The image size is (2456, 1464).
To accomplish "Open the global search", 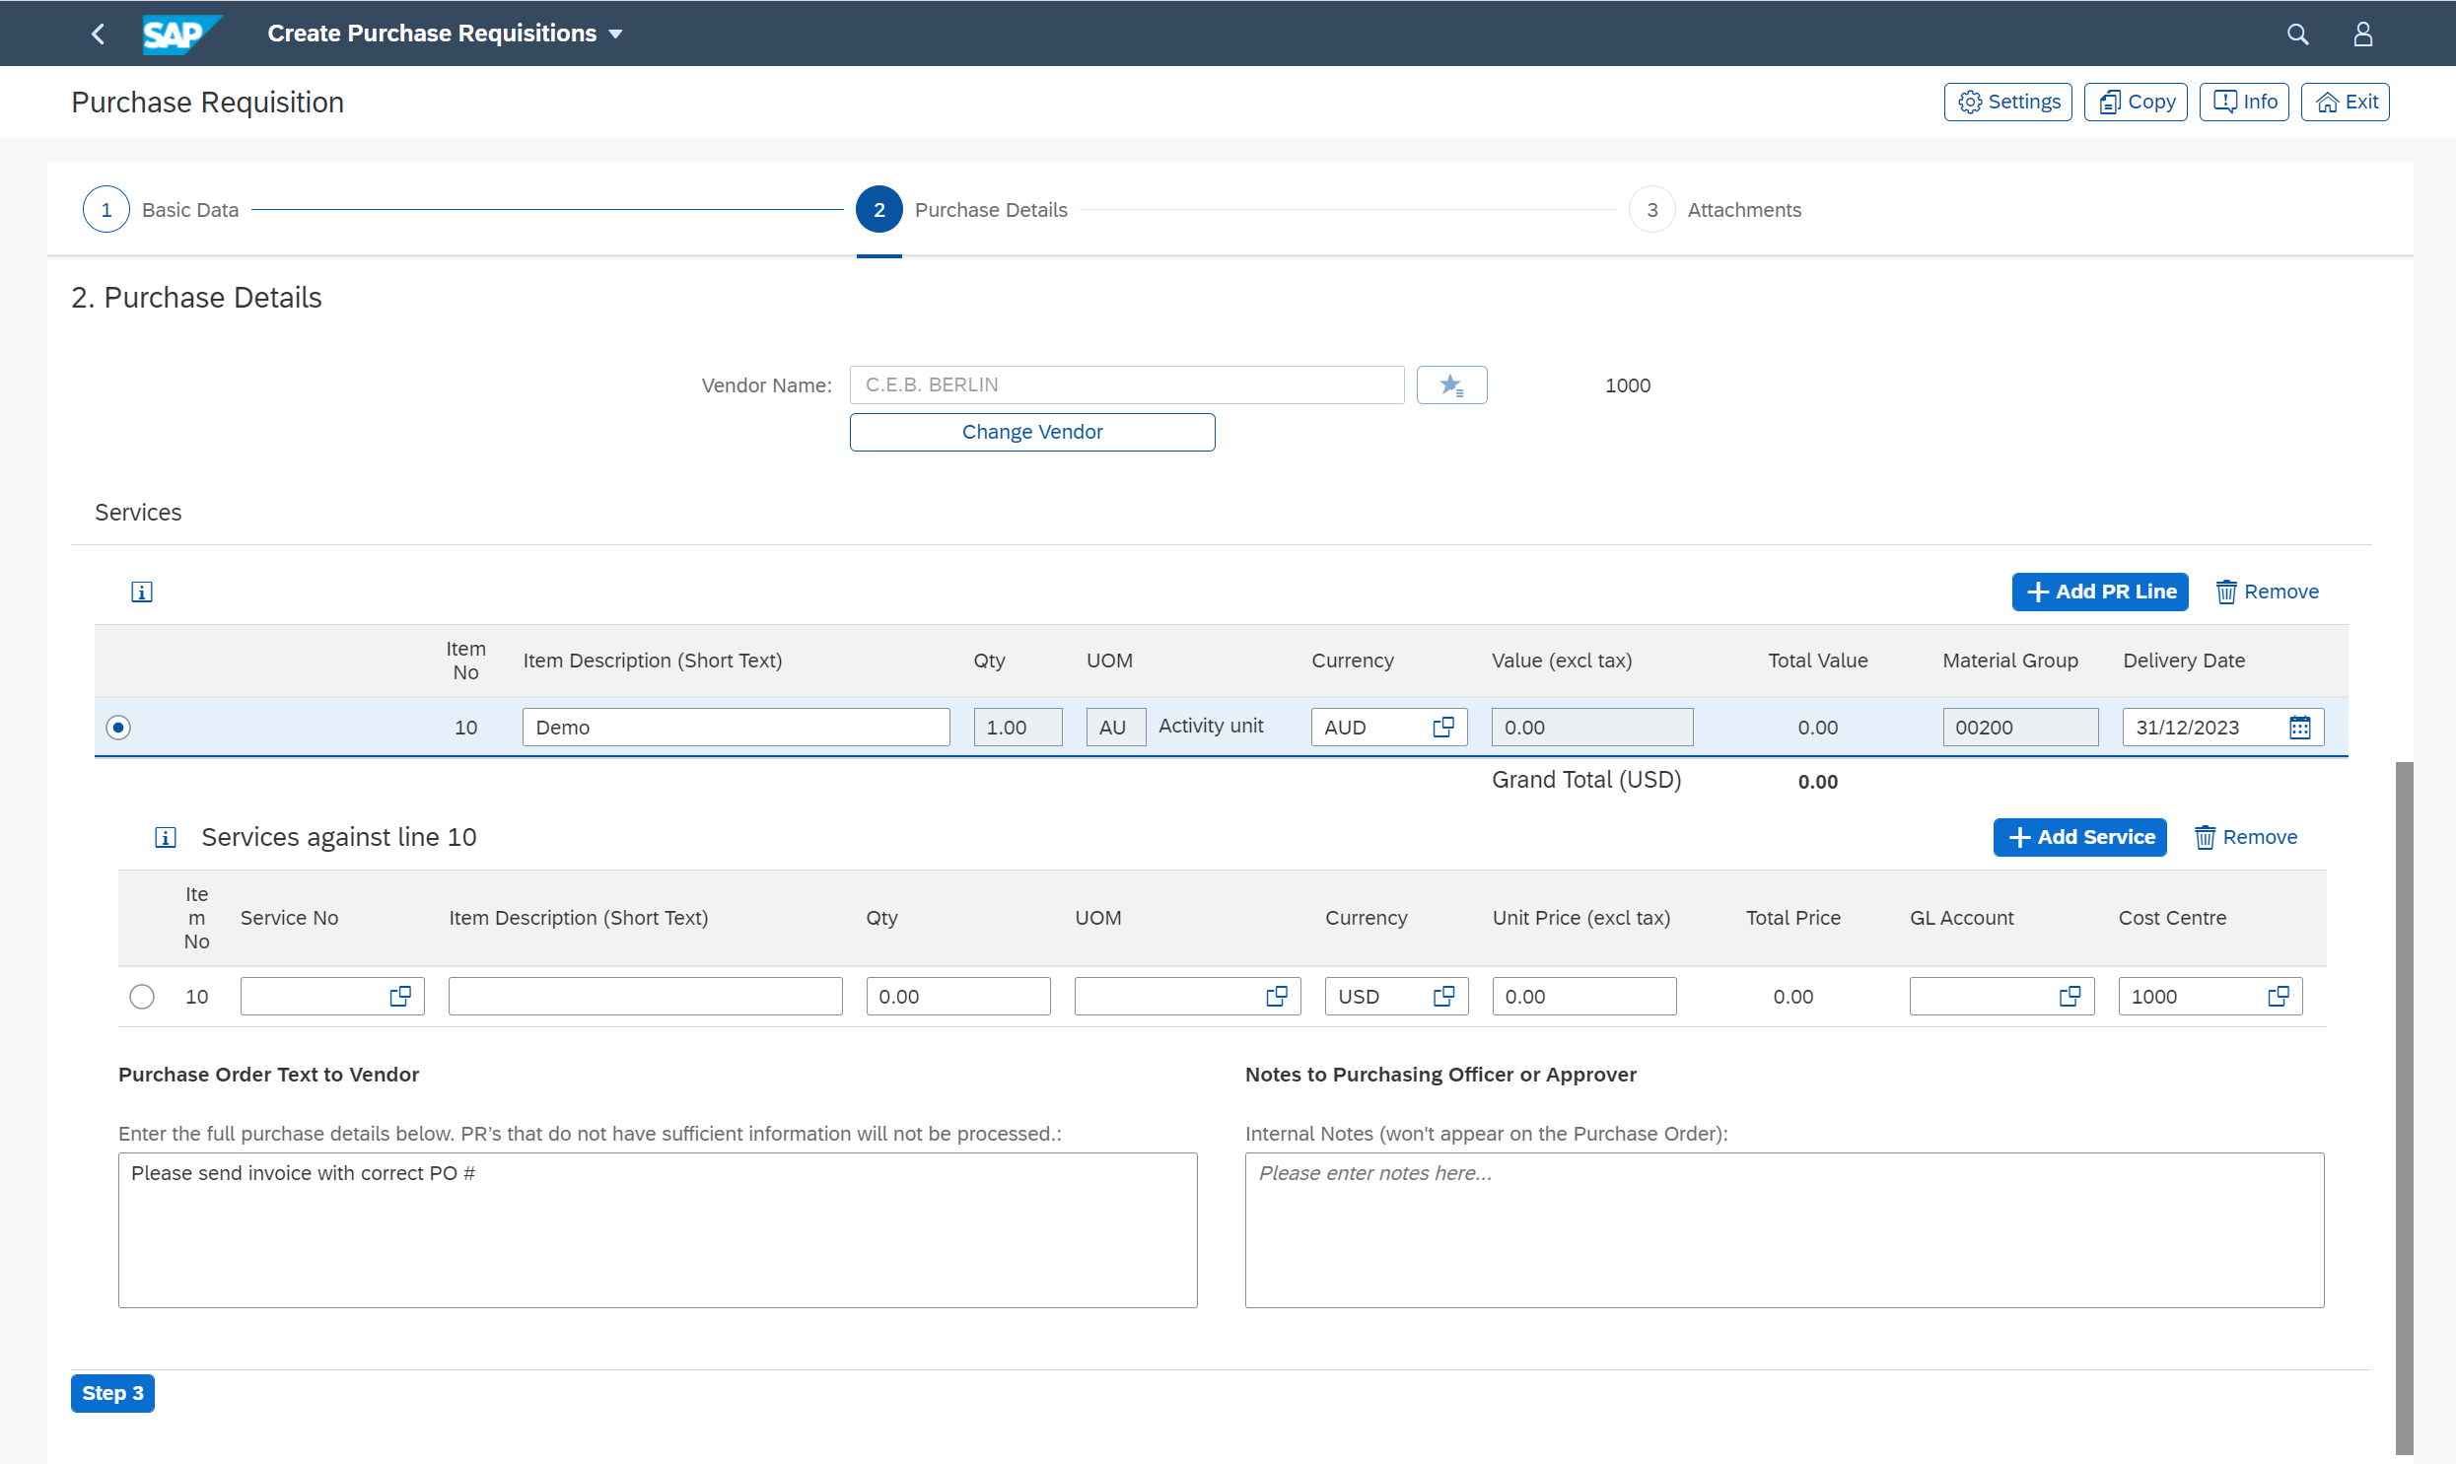I will point(2298,33).
